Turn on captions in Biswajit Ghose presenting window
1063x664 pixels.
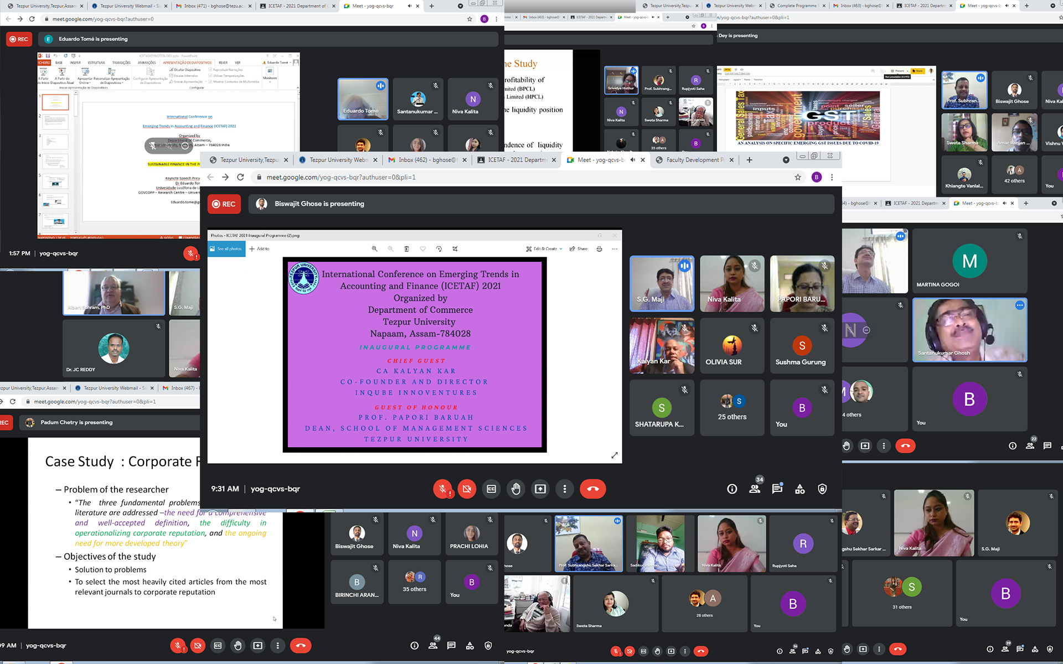(x=491, y=489)
